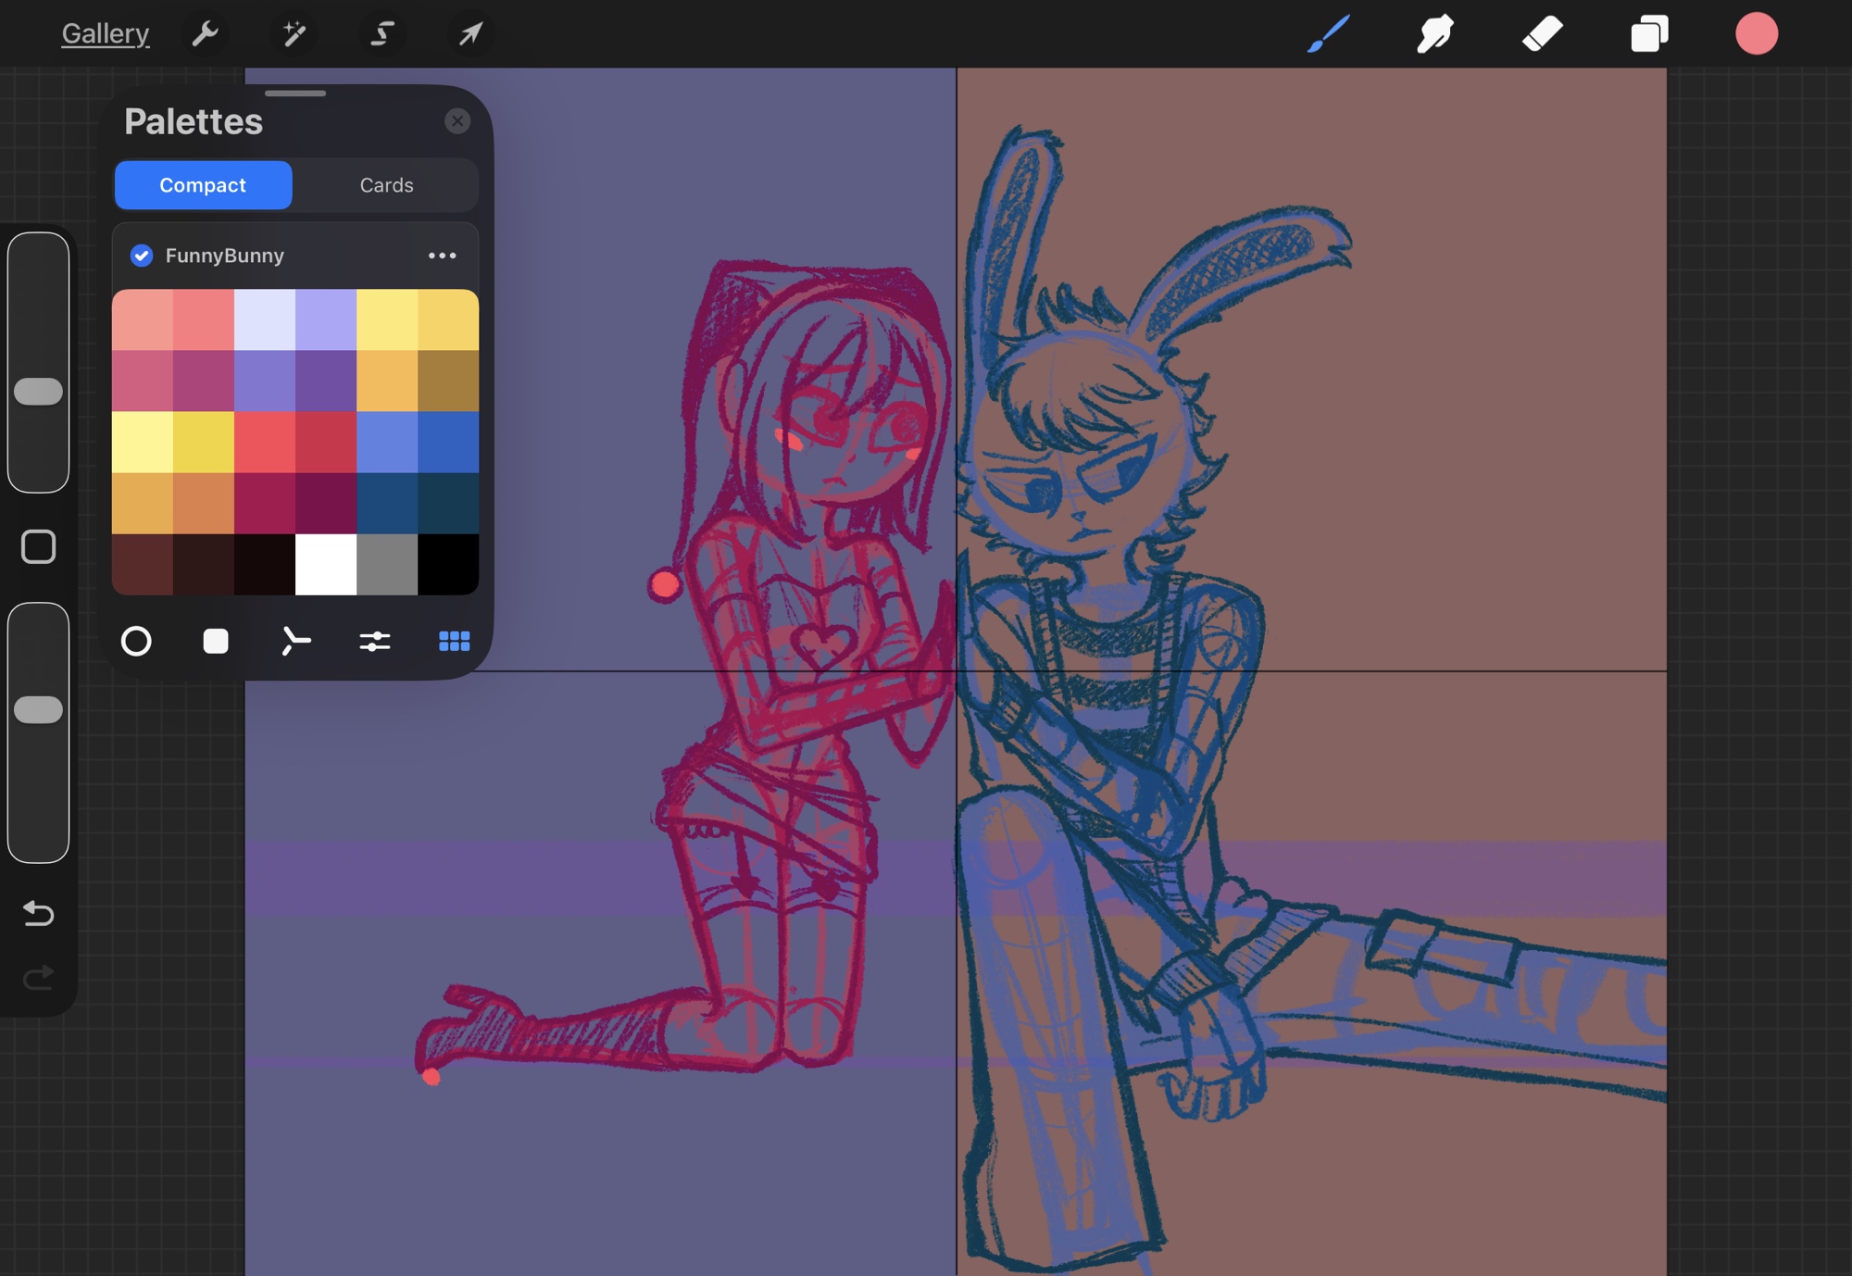The height and width of the screenshot is (1276, 1852).
Task: Open Adjustments magic wand menu
Action: 294,34
